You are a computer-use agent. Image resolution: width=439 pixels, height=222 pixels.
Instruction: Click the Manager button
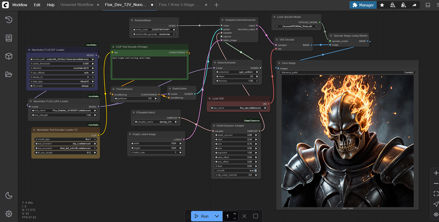363,5
